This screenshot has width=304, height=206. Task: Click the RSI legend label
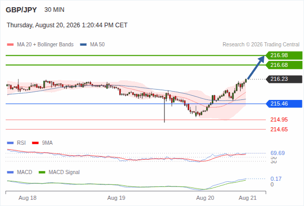[x=21, y=143]
